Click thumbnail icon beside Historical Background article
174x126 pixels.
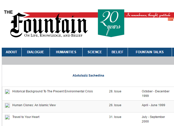[8, 92]
